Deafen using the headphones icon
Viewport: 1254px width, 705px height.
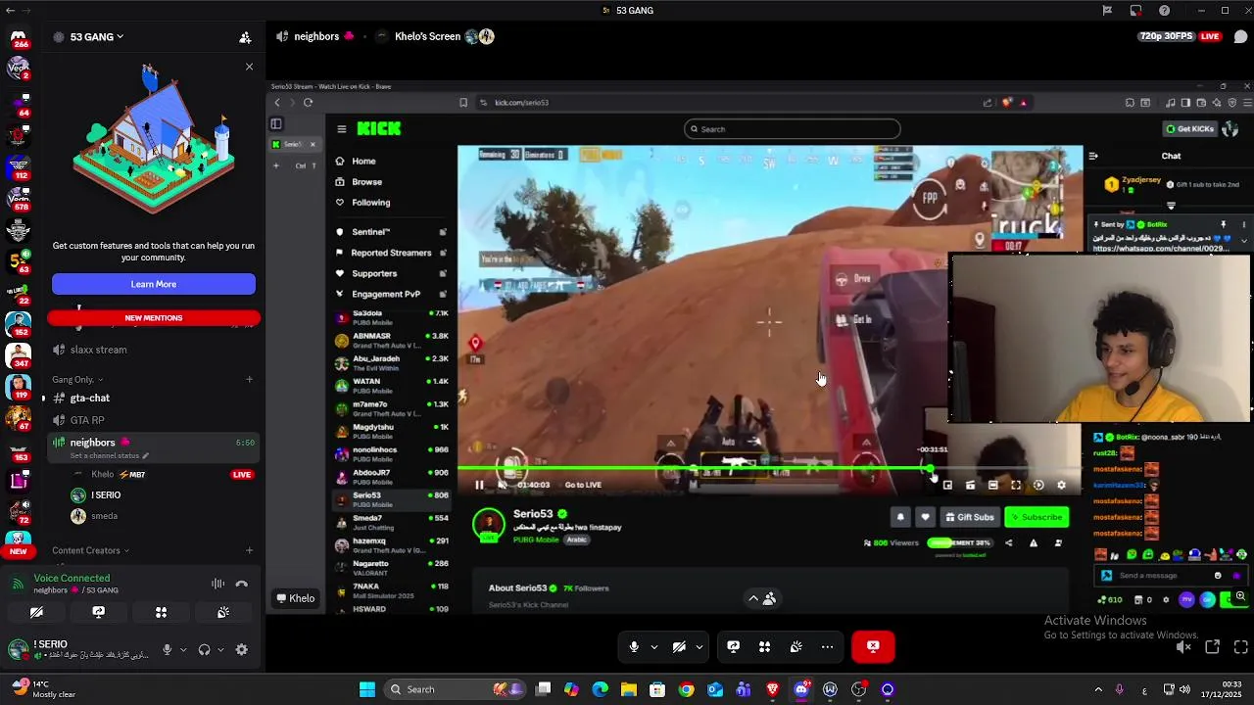pyautogui.click(x=205, y=650)
